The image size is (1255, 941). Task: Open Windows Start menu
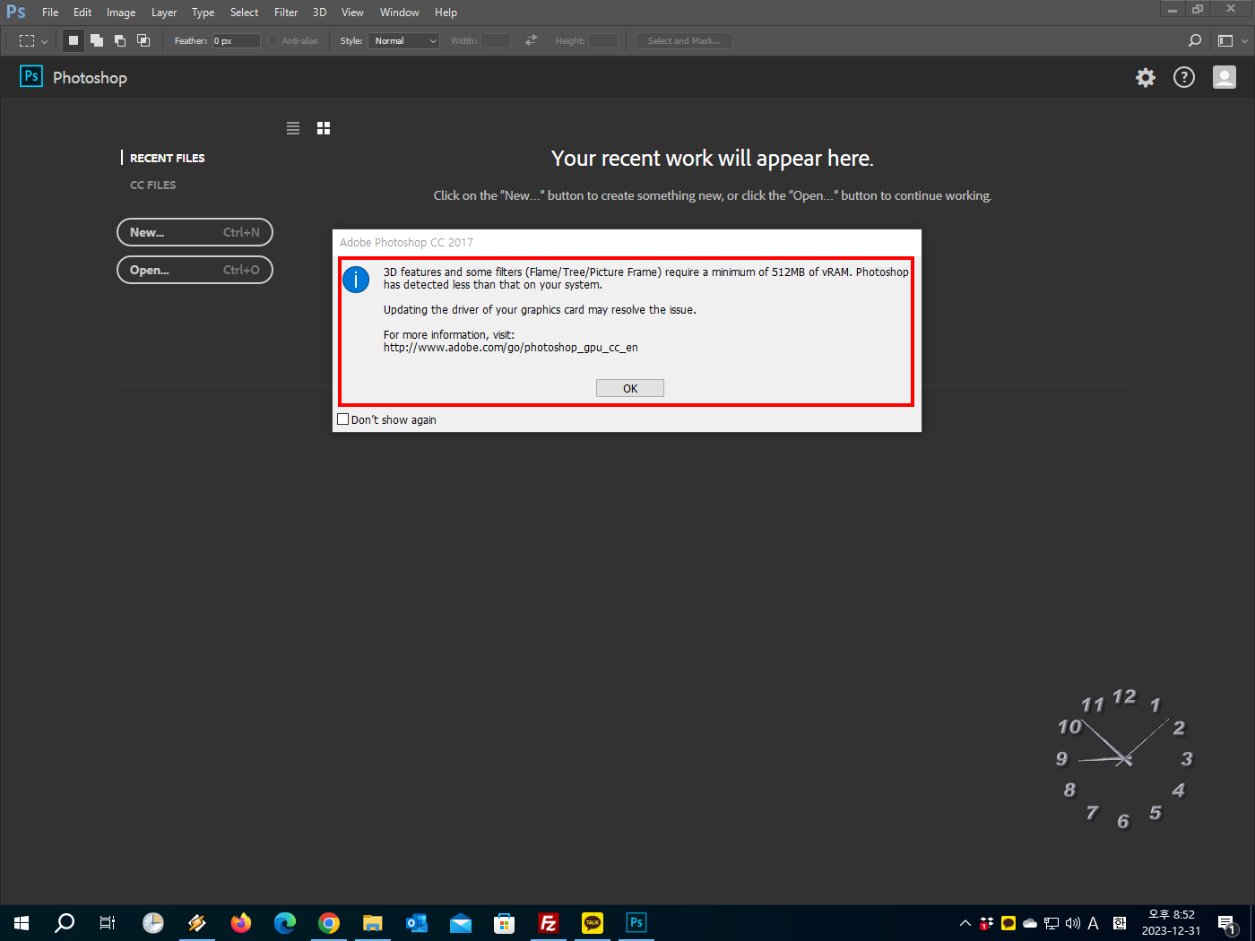[22, 923]
